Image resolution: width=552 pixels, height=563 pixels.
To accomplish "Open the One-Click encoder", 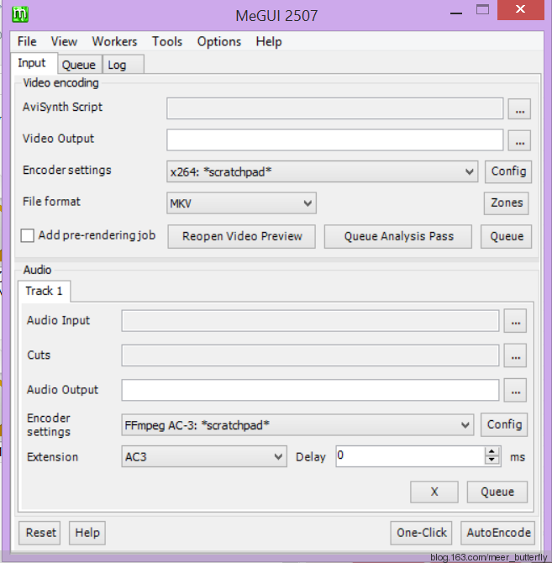I will click(422, 533).
